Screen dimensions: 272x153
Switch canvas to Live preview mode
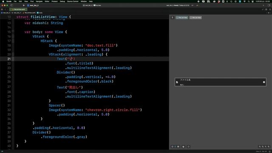tap(173, 147)
